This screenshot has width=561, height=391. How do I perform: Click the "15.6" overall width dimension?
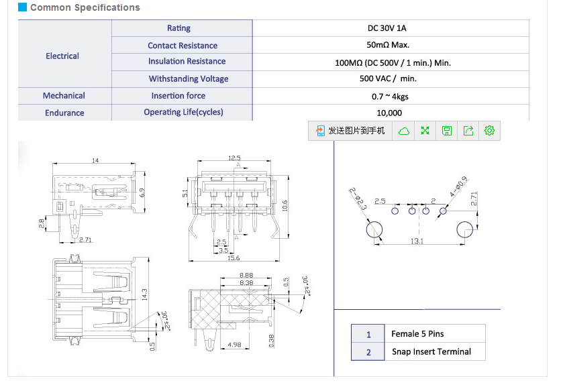pyautogui.click(x=234, y=258)
